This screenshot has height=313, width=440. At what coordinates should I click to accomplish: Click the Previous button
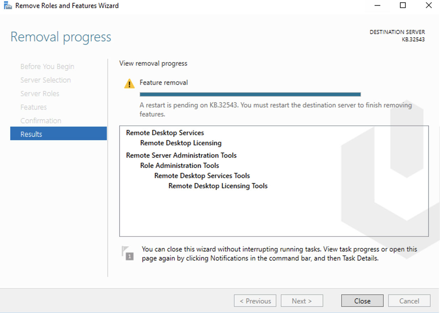255,301
